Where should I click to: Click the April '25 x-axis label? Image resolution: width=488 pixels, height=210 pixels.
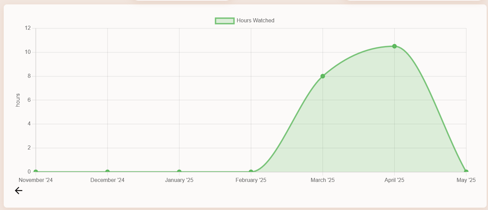pos(395,180)
